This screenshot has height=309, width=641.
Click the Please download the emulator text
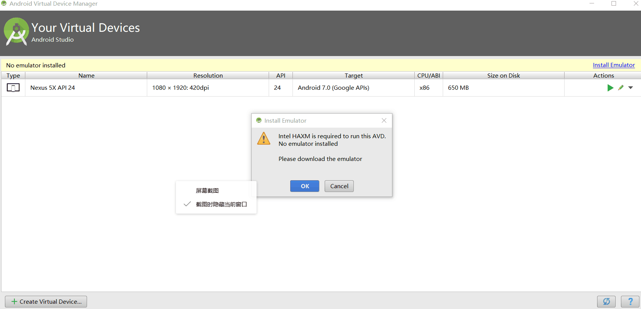click(x=320, y=159)
